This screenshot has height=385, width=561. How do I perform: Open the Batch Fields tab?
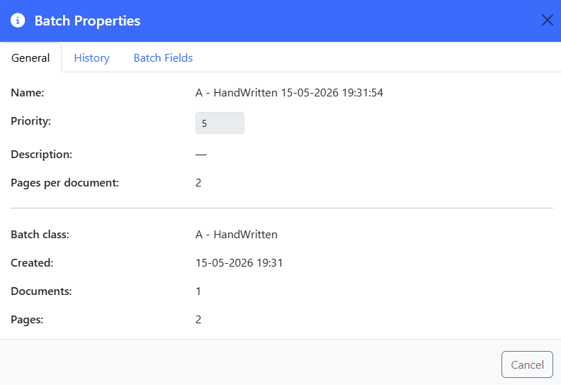163,57
